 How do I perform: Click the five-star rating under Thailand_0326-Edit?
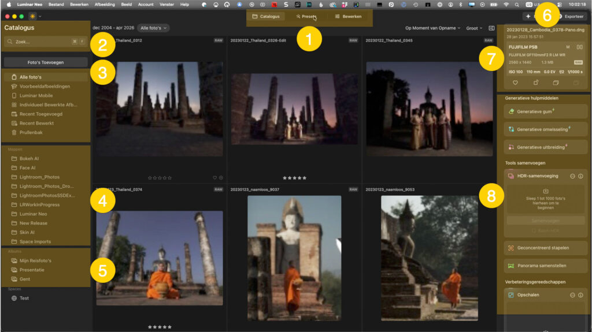[294, 178]
